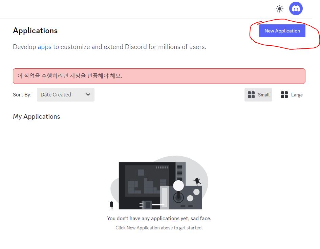The height and width of the screenshot is (249, 320).
Task: Follow the 'apps' hyperlink
Action: 44,47
